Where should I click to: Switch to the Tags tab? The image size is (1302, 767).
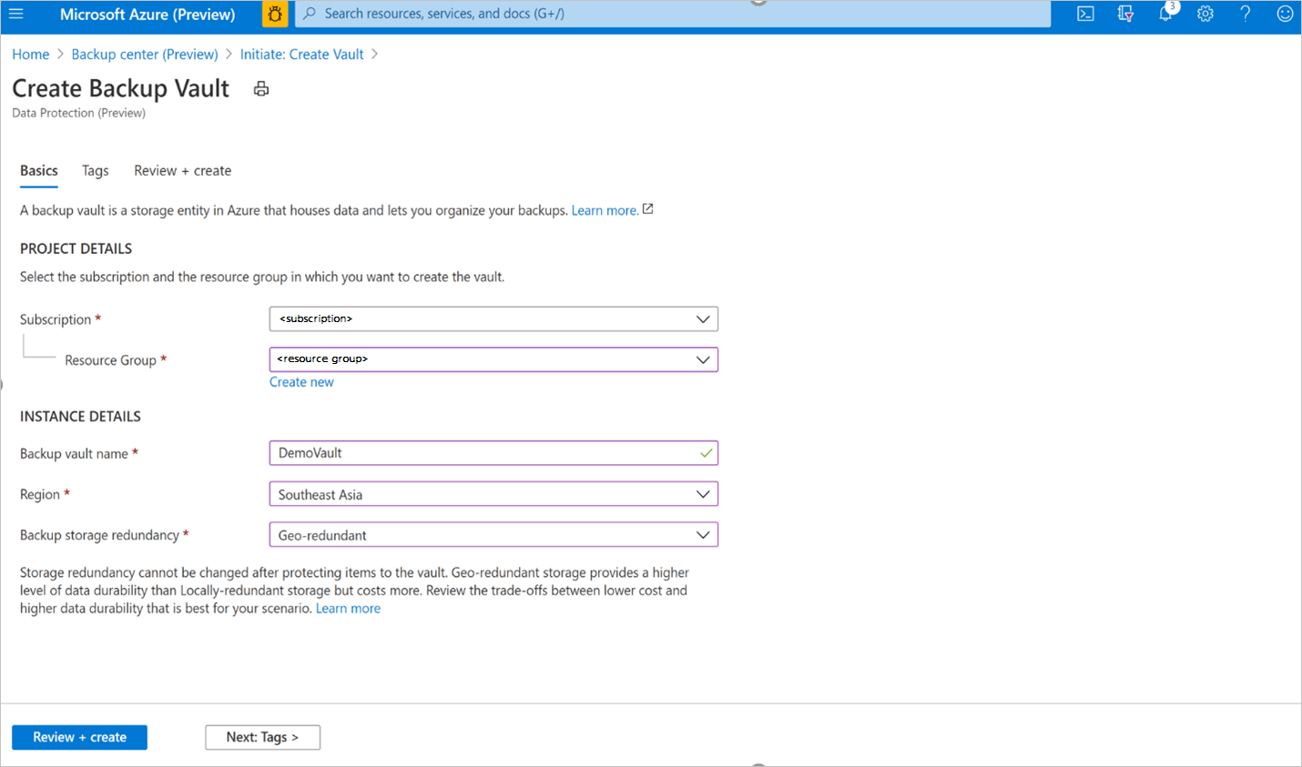pyautogui.click(x=95, y=171)
